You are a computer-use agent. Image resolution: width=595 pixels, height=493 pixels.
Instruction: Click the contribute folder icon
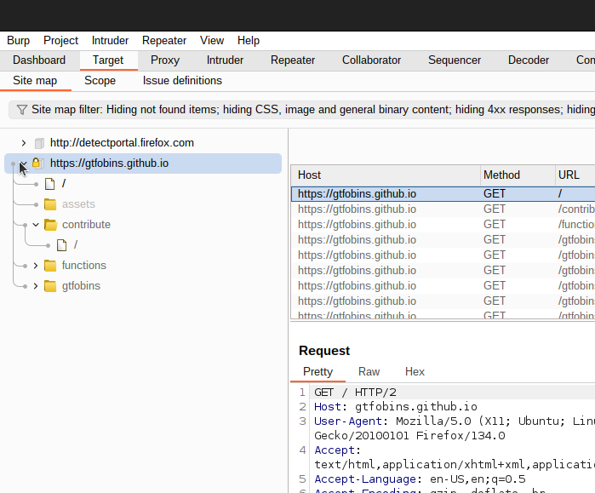[x=50, y=225]
